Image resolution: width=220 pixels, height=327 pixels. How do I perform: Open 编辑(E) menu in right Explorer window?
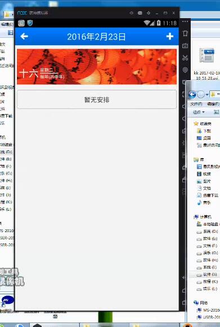pyautogui.click(x=213, y=104)
